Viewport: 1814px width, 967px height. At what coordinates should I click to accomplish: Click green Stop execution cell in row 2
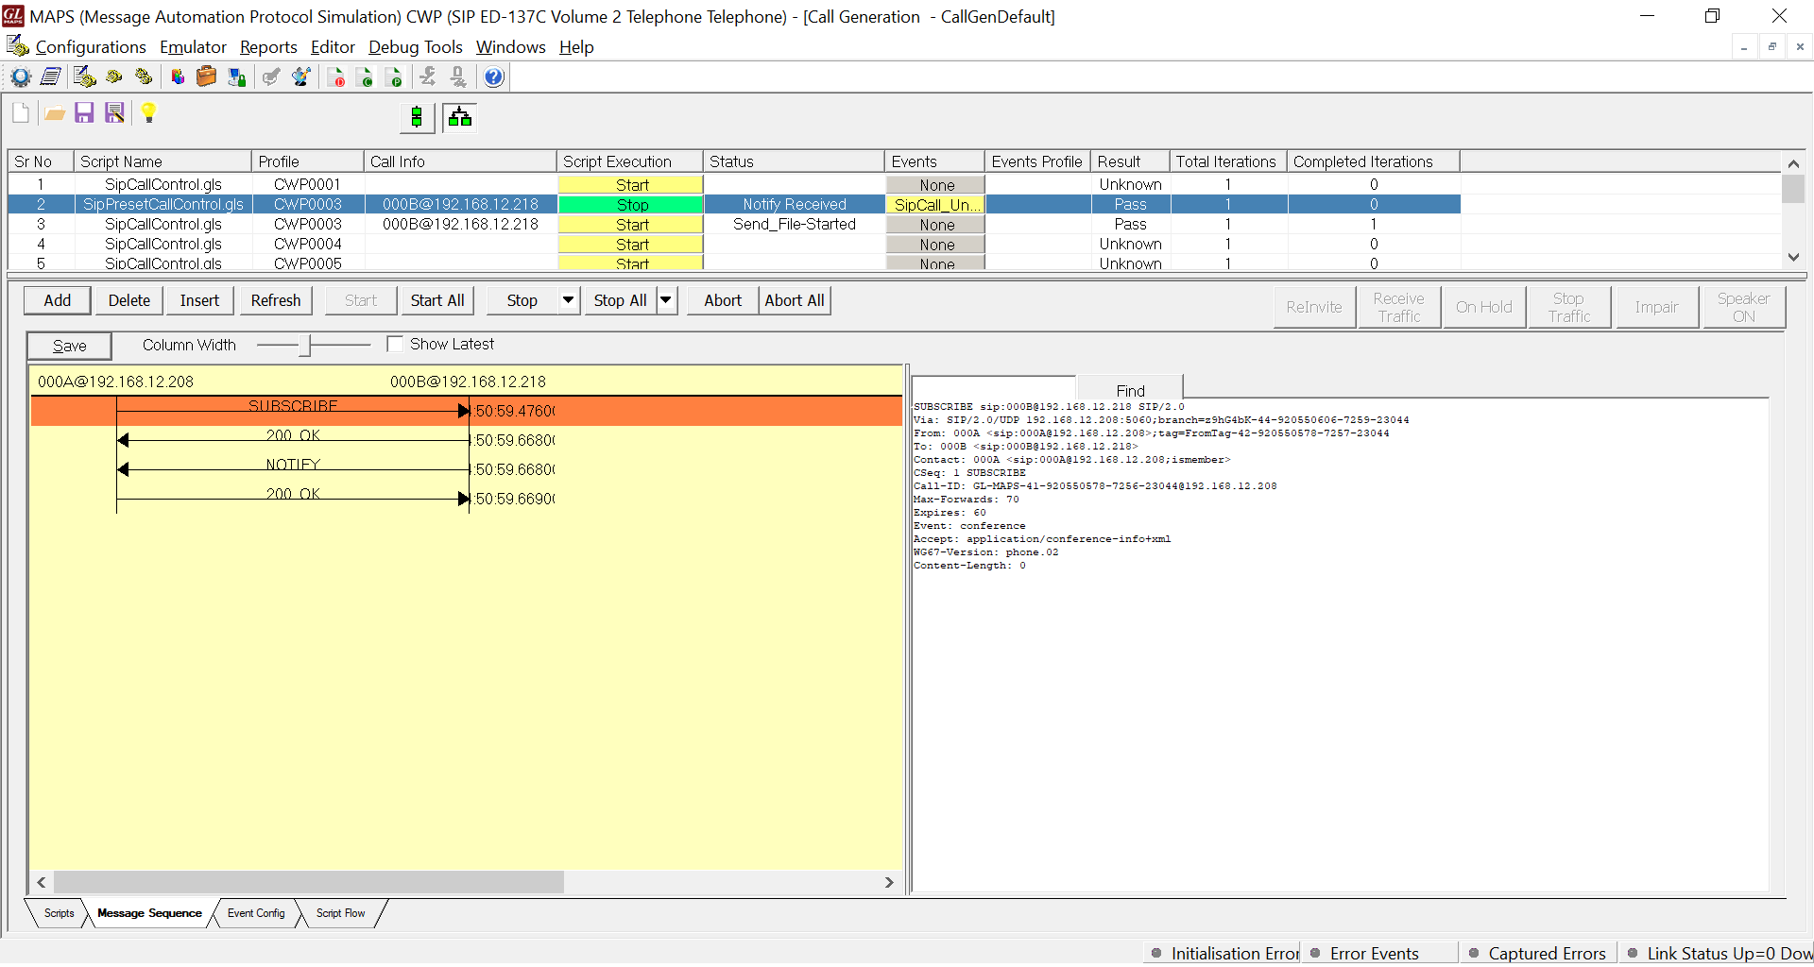pyautogui.click(x=631, y=205)
